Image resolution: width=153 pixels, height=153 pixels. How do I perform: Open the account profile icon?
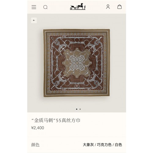108,7
